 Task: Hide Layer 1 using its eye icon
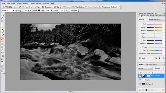coord(140,80)
